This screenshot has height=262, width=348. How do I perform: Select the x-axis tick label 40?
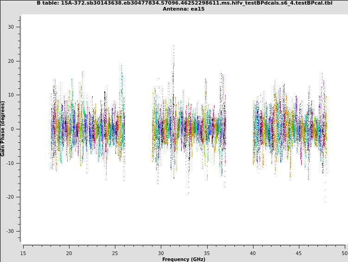253,253
